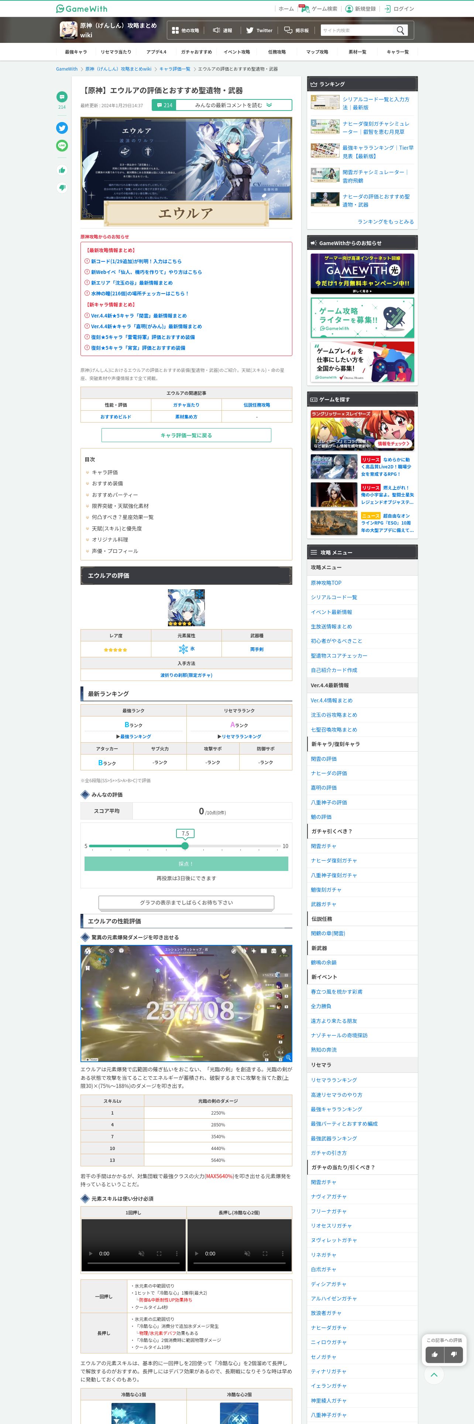The height and width of the screenshot is (1424, 474).
Task: Open the ゲーム攻略ライターを募集 banner
Action: [362, 318]
